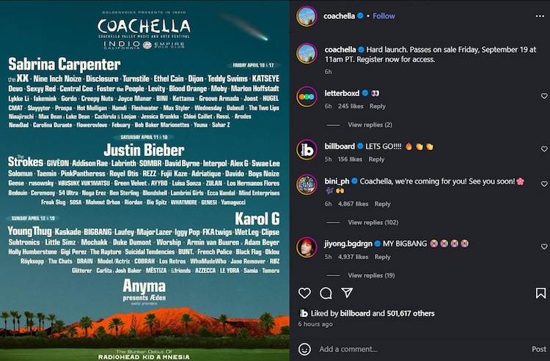Open the comment bubble icon
Viewport: 550px width, 361px height.
tap(326, 293)
